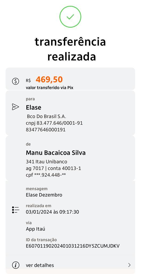
Task: Select the 03/01/2024 date and time
Action: coord(52,212)
